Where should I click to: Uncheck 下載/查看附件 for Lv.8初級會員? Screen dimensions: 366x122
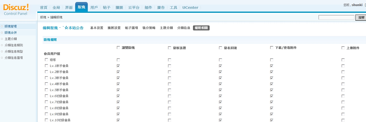tap(272, 108)
